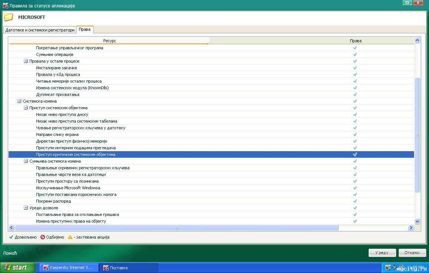Toggle rights checkmark for Директан приступ физичкој меморији
The width and height of the screenshot is (429, 273).
[355, 141]
